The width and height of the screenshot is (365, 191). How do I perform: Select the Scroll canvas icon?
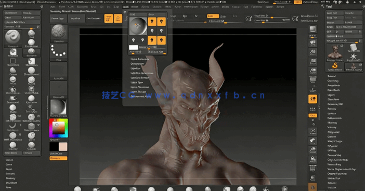click(x=312, y=43)
